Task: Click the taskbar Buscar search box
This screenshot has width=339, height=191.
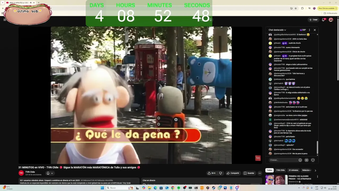Action: point(120,188)
